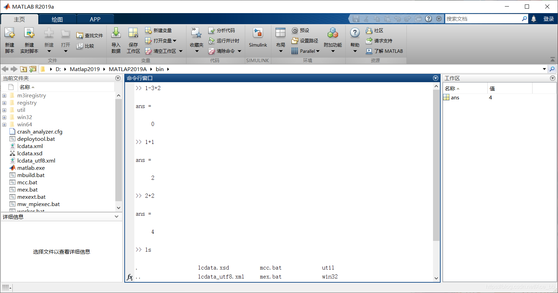Click the fx function browser icon
The width and height of the screenshot is (558, 293).
(130, 277)
